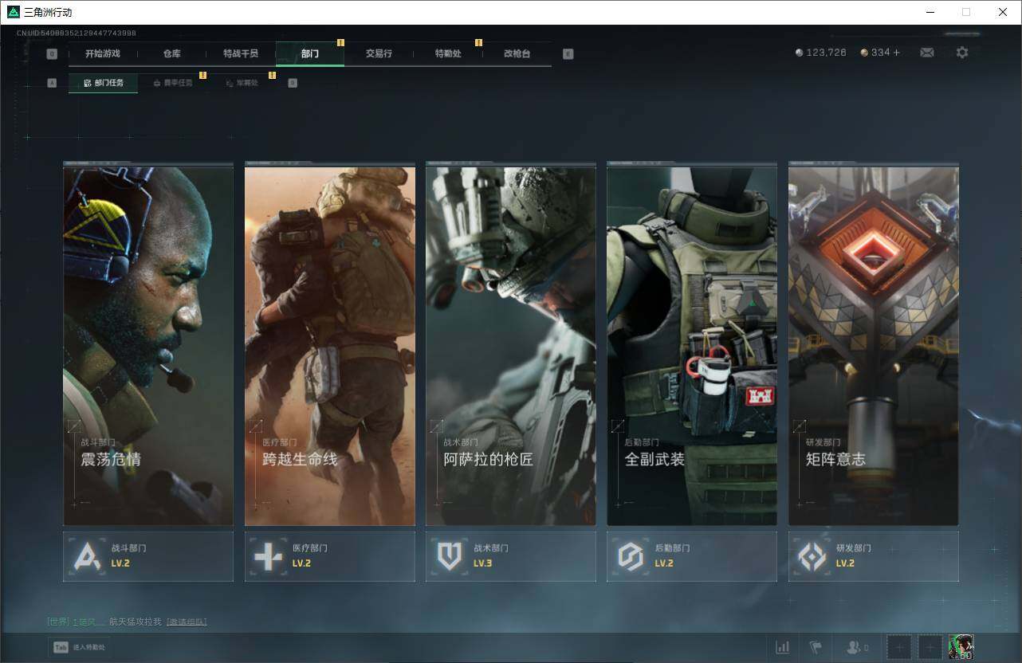Click the Q key previous-tab icon

(x=52, y=54)
